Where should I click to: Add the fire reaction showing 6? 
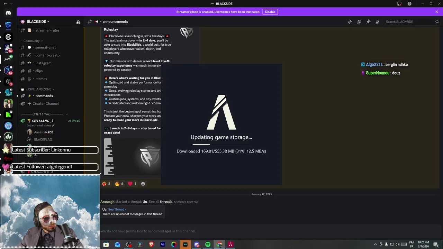click(119, 184)
